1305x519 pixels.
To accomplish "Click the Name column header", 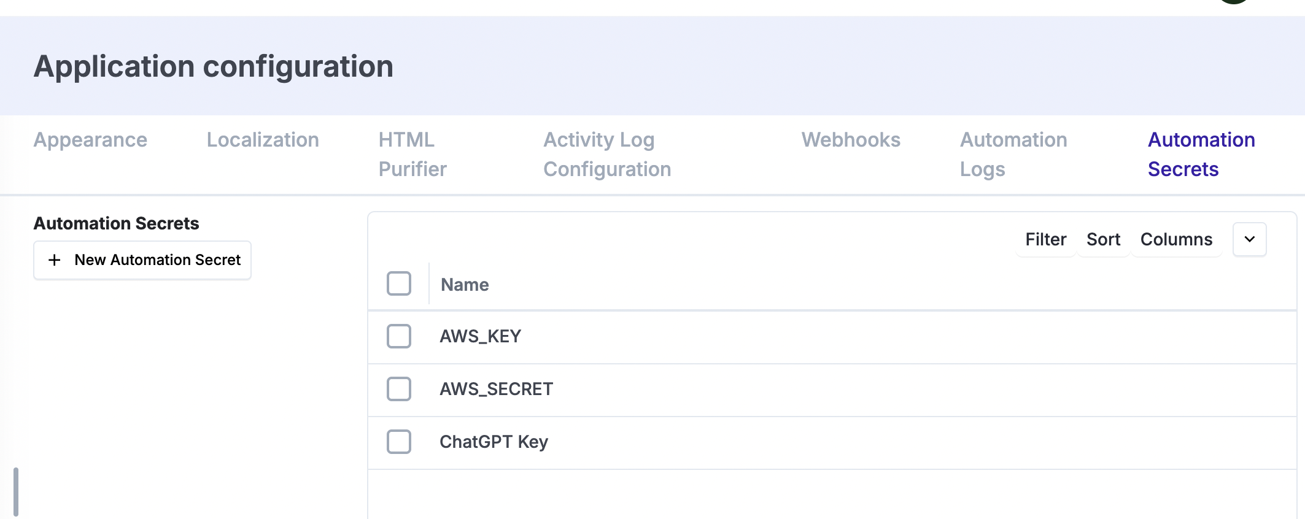I will [x=465, y=285].
